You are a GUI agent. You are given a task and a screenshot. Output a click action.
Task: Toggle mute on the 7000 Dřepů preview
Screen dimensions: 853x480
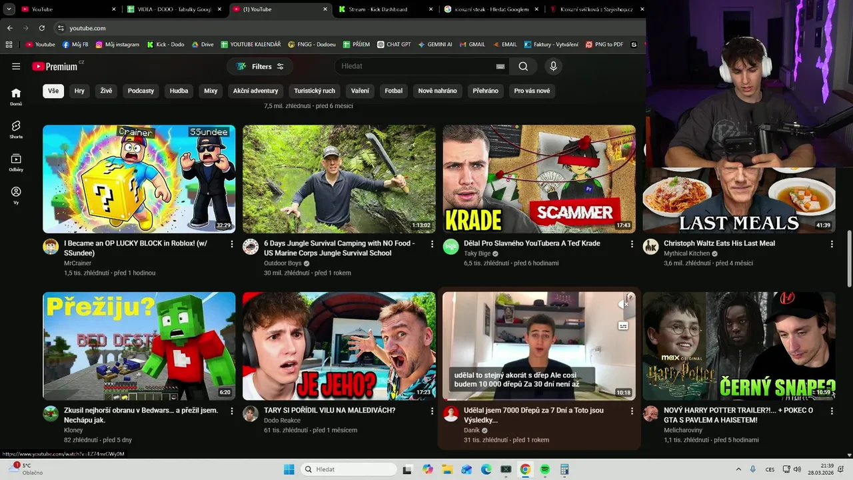point(623,305)
